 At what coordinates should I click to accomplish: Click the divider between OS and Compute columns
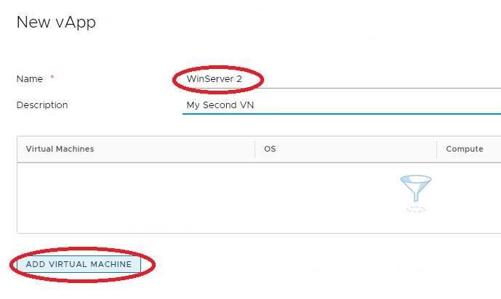(436, 149)
